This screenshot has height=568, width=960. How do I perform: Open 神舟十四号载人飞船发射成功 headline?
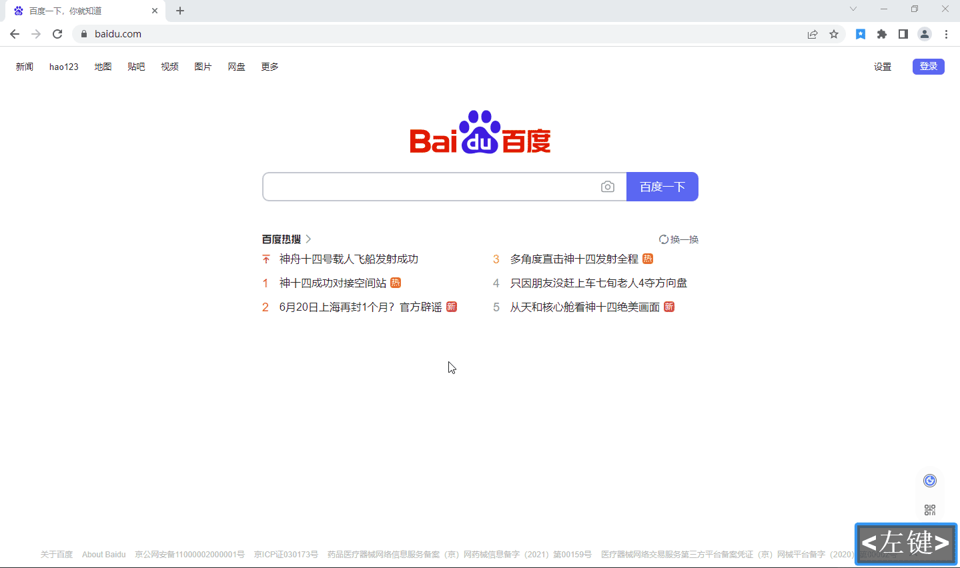tap(349, 259)
